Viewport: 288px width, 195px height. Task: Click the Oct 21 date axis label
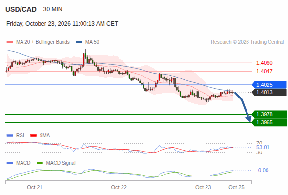tap(35, 187)
